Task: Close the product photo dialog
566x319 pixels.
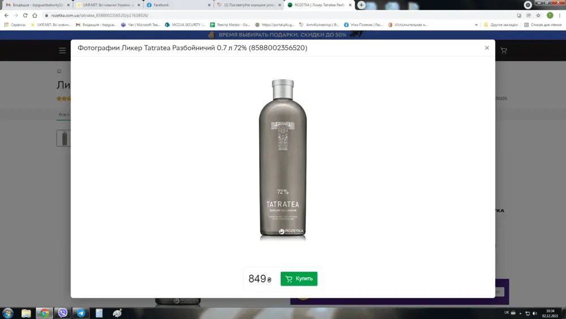Action: pos(487,48)
